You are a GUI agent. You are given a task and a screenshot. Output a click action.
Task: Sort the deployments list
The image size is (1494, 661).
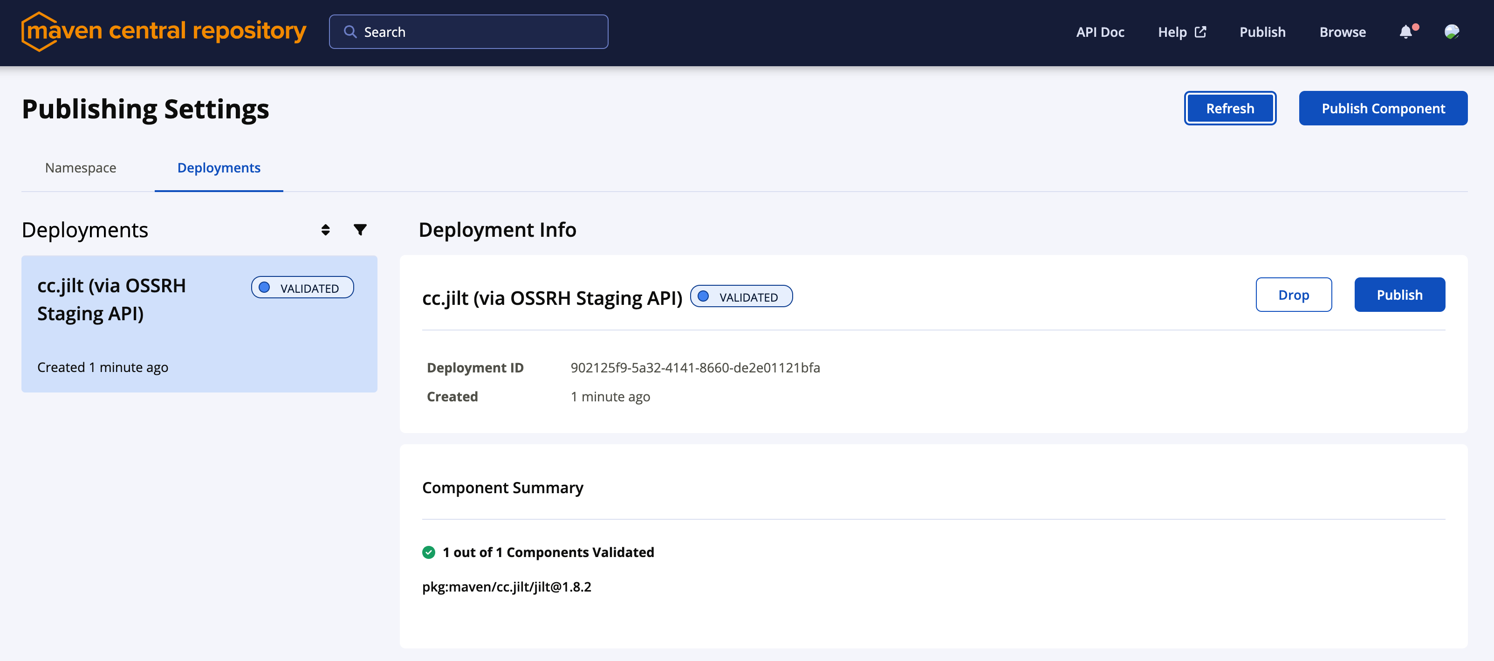point(325,230)
